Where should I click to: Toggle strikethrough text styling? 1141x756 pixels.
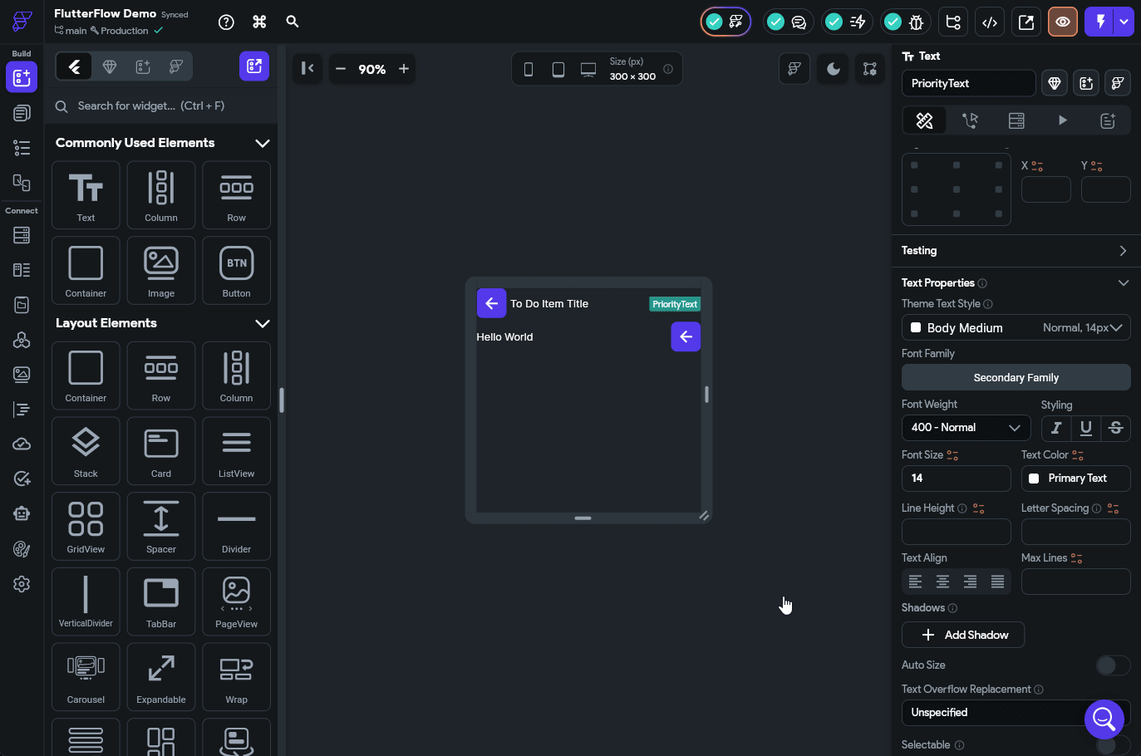coord(1116,428)
